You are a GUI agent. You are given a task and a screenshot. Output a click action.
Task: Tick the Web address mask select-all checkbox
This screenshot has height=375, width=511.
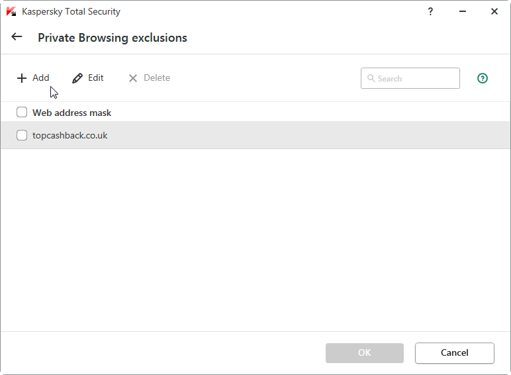click(x=22, y=113)
